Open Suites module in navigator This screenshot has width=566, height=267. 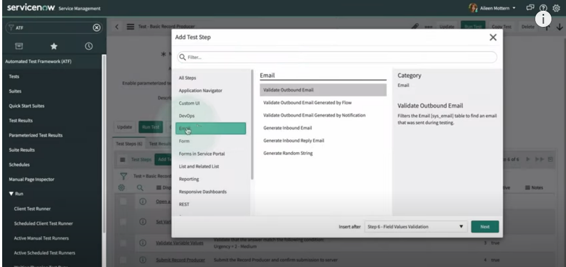15,91
